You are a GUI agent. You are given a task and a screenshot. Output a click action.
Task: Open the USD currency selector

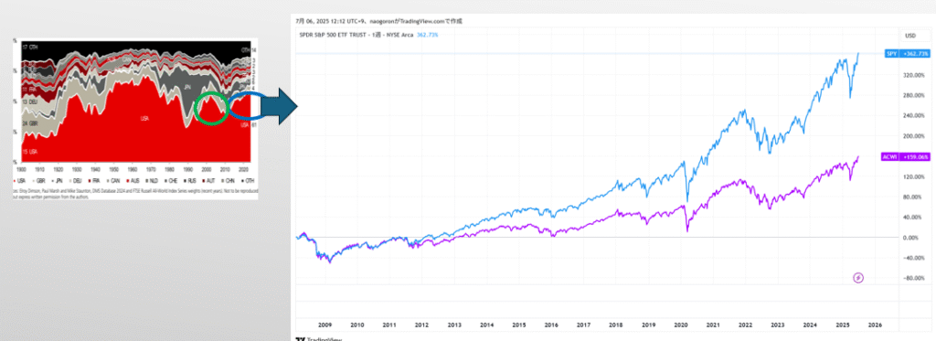[910, 36]
